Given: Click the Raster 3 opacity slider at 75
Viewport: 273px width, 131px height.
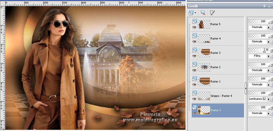Looking at the screenshot, I should pyautogui.click(x=259, y=50).
